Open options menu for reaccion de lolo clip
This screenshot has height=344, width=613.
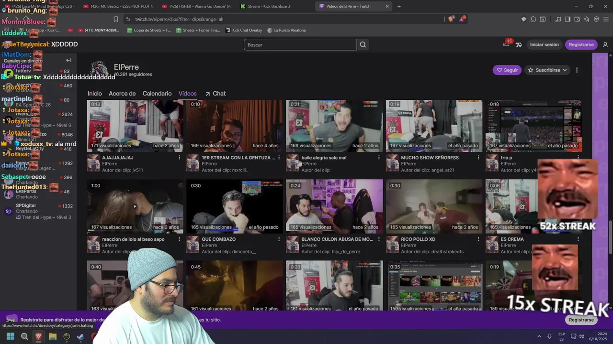click(x=180, y=239)
